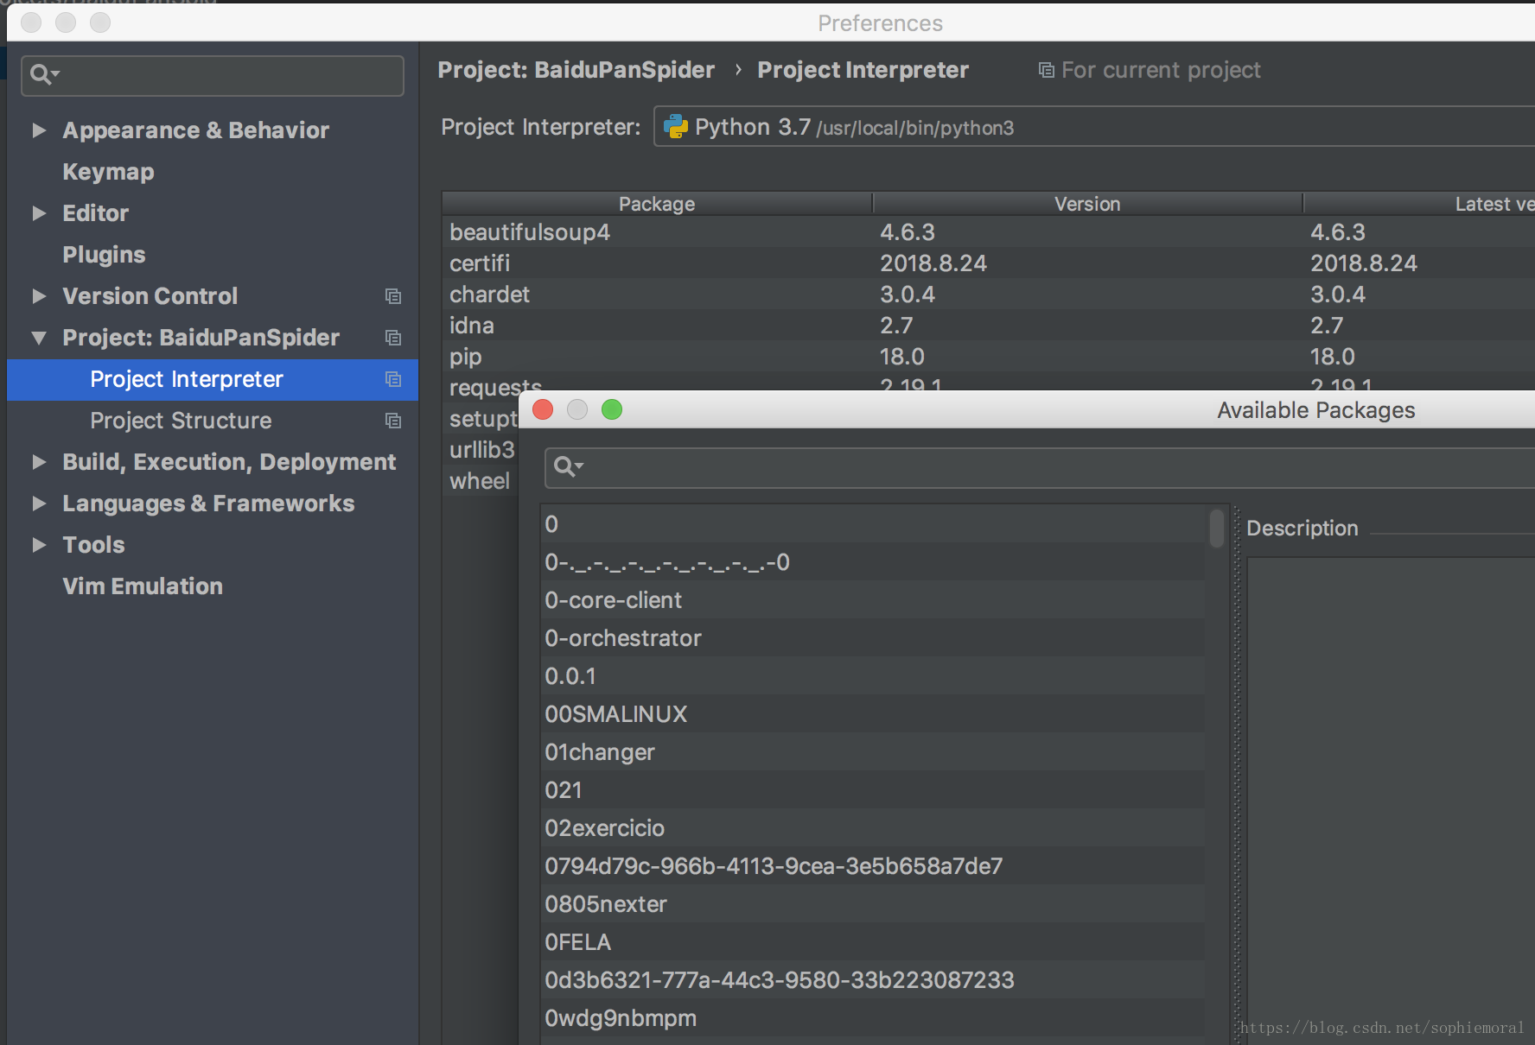Open the Project Interpreter dropdown
Viewport: 1535px width, 1045px height.
point(1094,127)
